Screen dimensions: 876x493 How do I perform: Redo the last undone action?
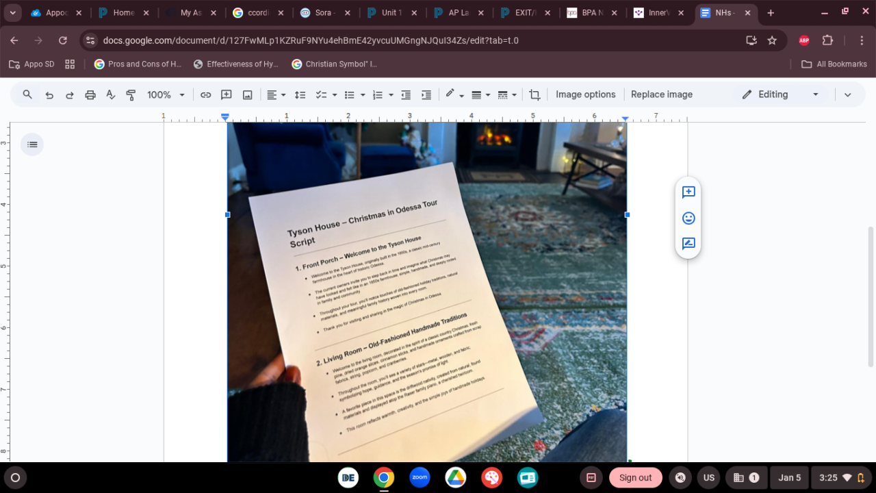pyautogui.click(x=70, y=94)
